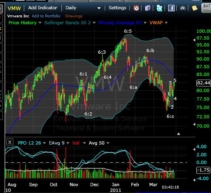
Task: Expand the EAvg 9 dropdown
Action: coord(68,143)
